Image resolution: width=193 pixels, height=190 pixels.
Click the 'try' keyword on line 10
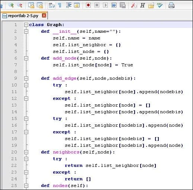click(57, 85)
